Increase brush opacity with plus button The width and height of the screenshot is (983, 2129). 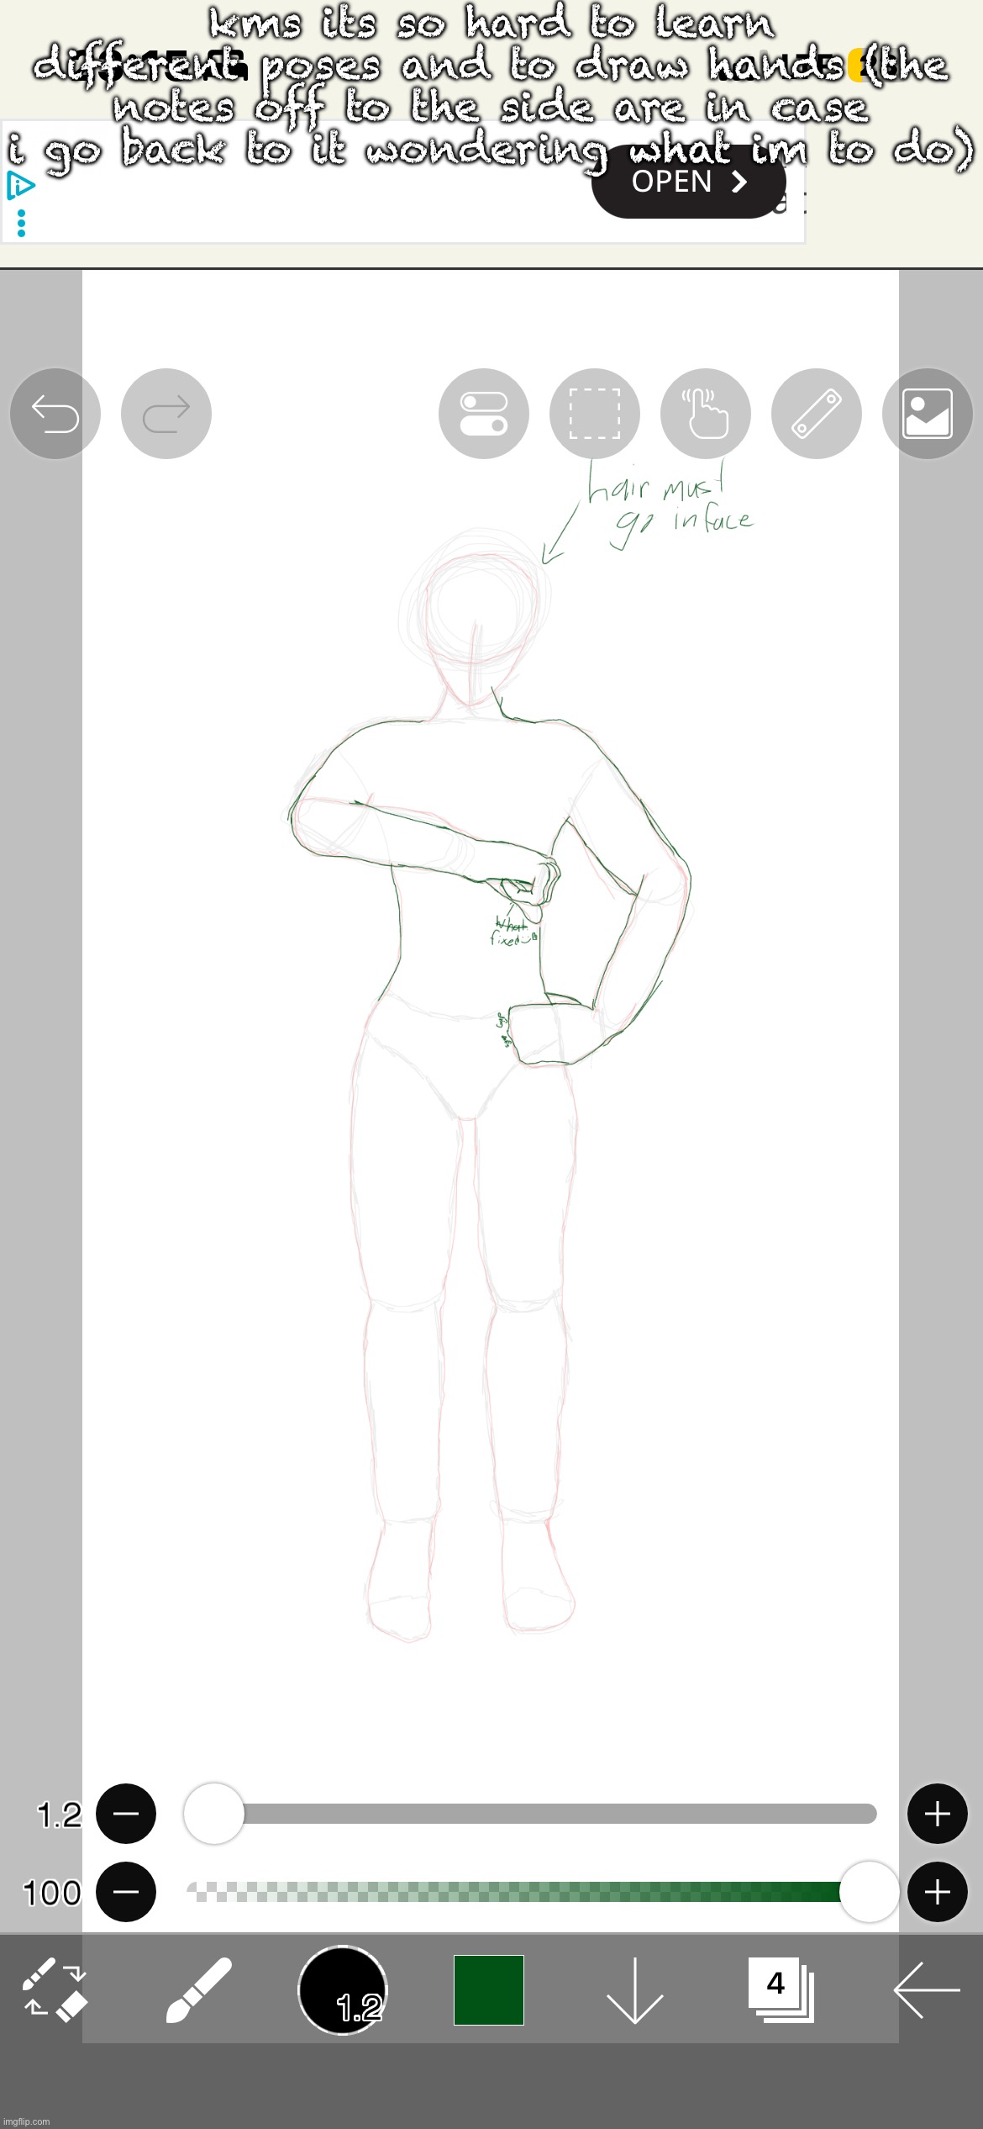point(937,1892)
